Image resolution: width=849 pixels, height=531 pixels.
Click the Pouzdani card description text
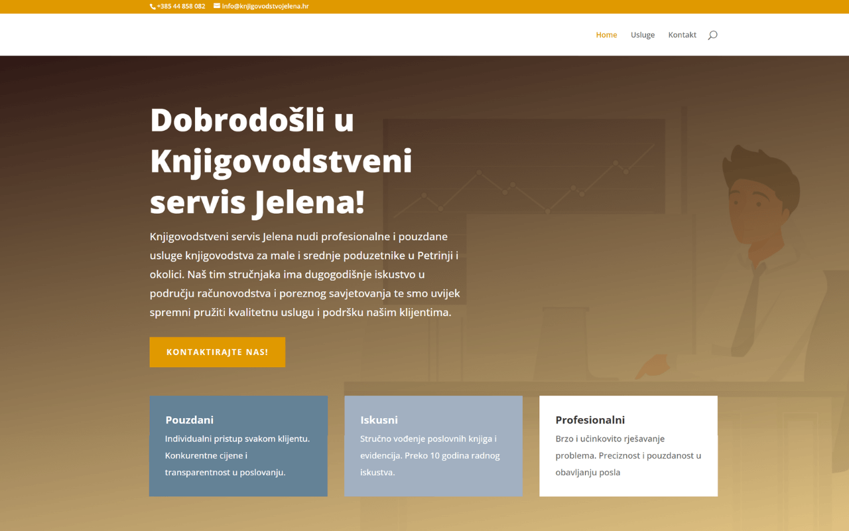(x=237, y=456)
